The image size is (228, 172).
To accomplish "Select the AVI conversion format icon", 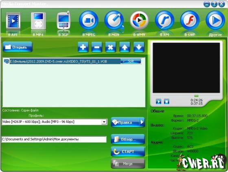I will [x=13, y=21].
